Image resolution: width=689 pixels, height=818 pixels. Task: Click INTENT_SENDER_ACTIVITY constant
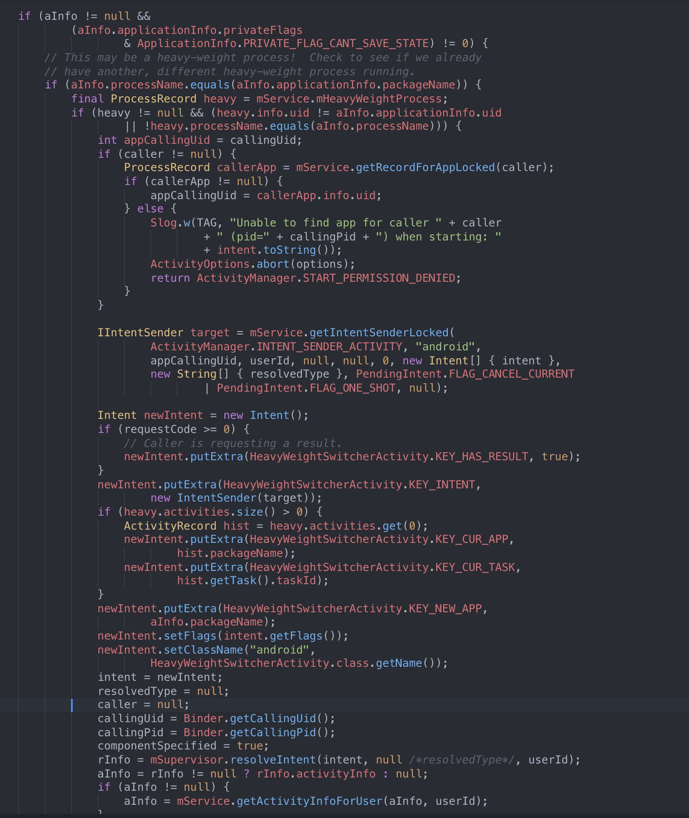coord(329,347)
